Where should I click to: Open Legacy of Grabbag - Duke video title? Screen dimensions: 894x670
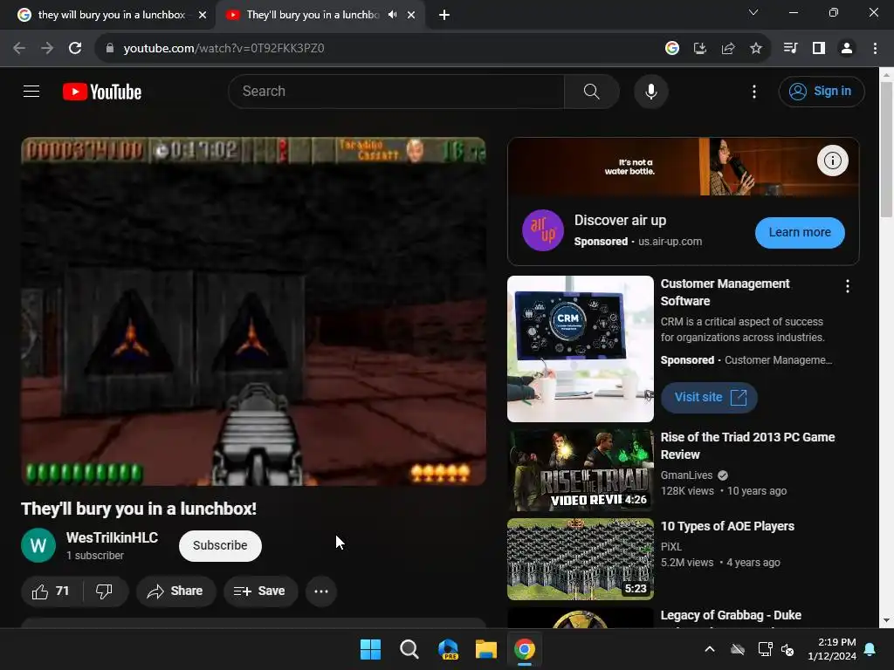pyautogui.click(x=731, y=615)
